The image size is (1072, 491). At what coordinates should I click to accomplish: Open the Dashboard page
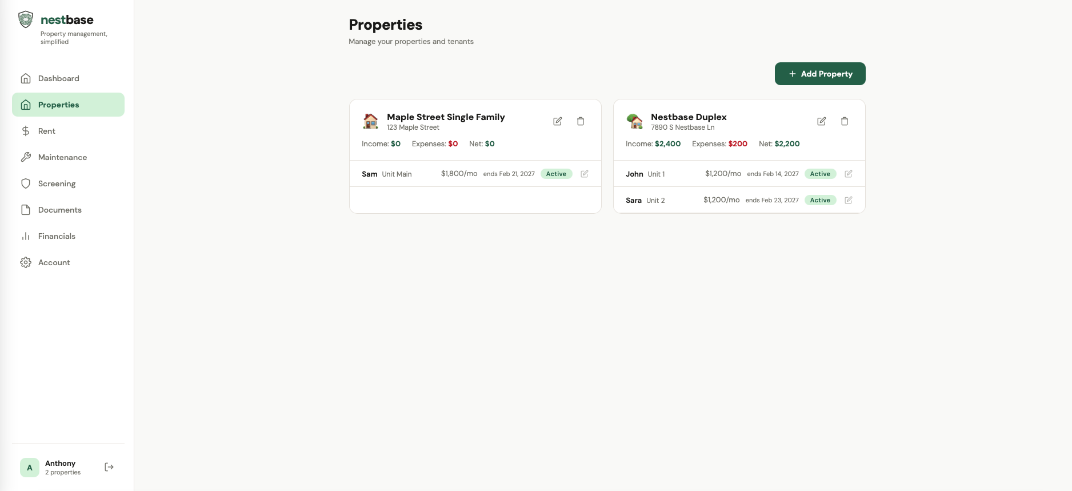[x=58, y=78]
